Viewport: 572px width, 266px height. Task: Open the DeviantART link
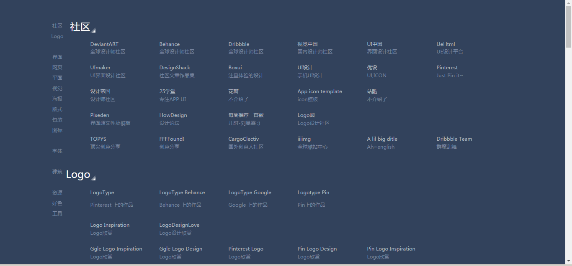point(104,44)
